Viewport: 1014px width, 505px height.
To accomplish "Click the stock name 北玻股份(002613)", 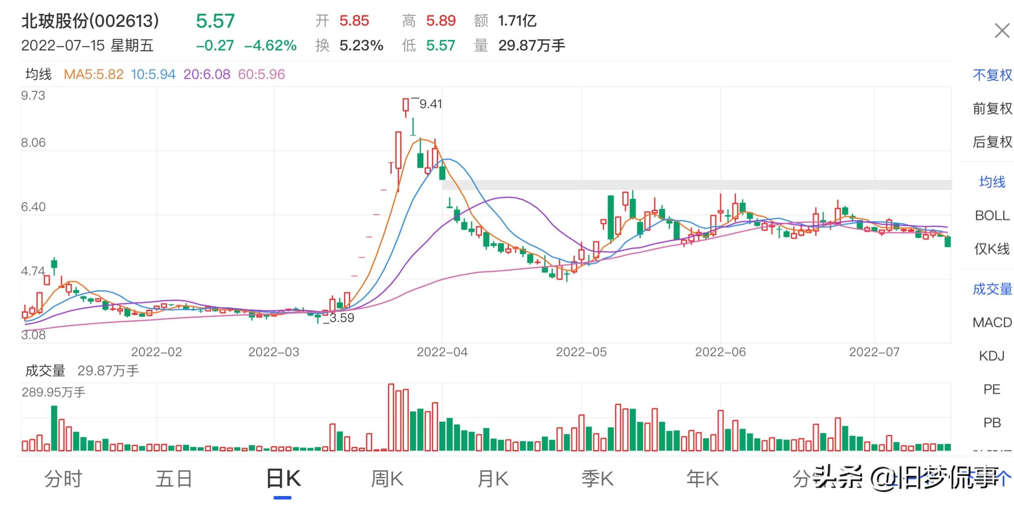I will coord(90,21).
